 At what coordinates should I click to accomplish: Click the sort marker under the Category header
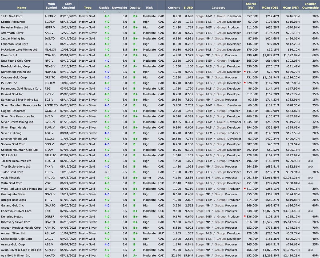tap(218, 12)
